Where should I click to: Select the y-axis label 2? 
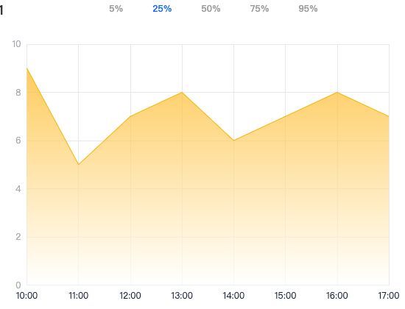(x=18, y=237)
